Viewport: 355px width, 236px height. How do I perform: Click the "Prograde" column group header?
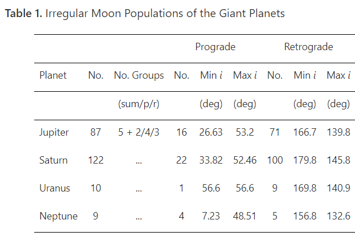(215, 47)
